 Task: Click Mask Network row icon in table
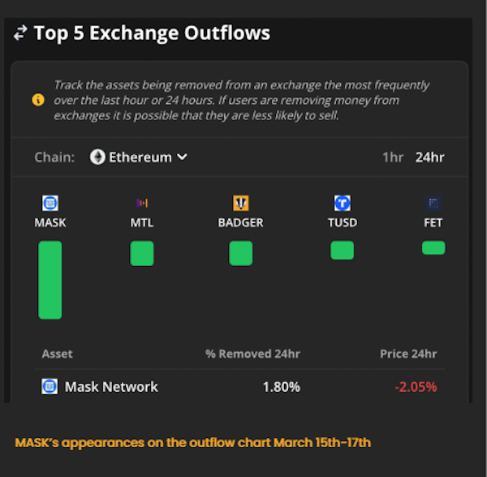pyautogui.click(x=50, y=386)
